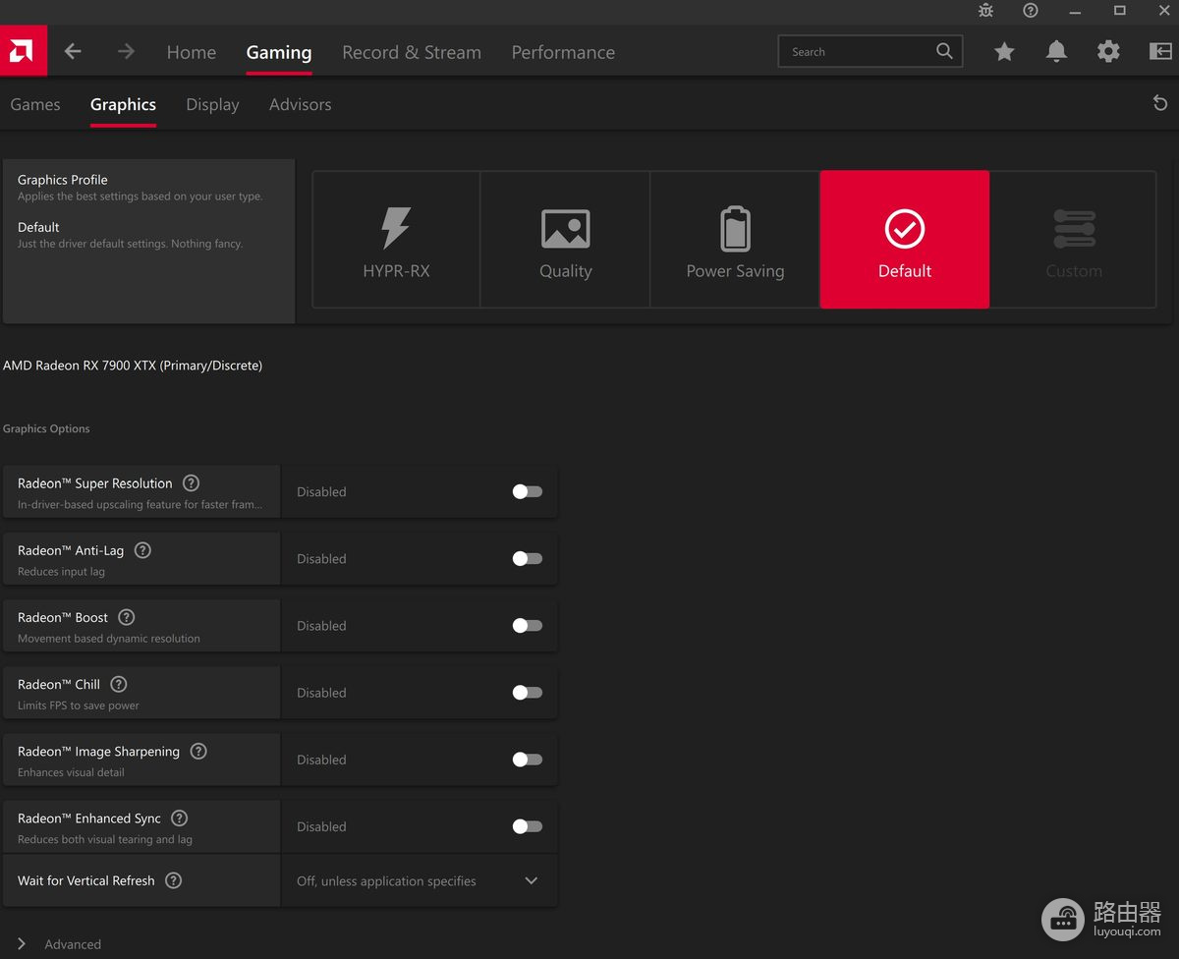
Task: Switch to the Display sub-tab
Action: 212,104
